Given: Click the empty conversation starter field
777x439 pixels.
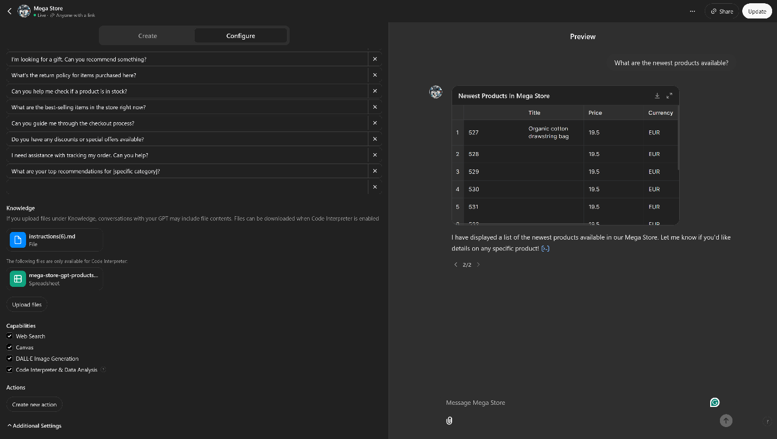Looking at the screenshot, I should tap(187, 187).
